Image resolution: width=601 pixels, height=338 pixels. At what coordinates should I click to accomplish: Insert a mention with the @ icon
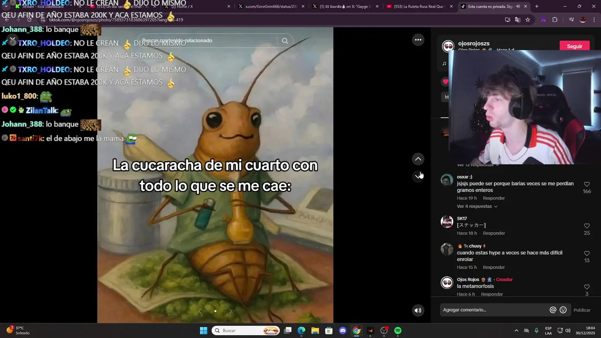[553, 310]
